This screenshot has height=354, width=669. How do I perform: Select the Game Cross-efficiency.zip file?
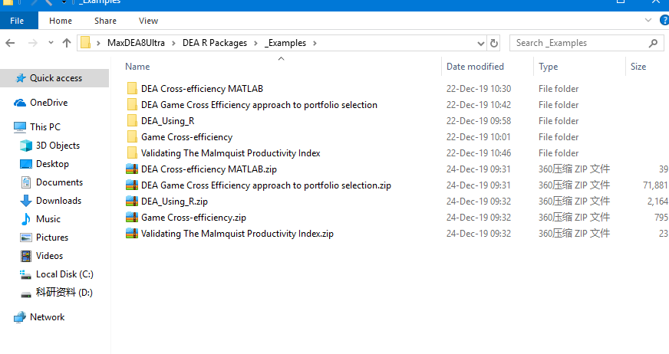tap(193, 218)
